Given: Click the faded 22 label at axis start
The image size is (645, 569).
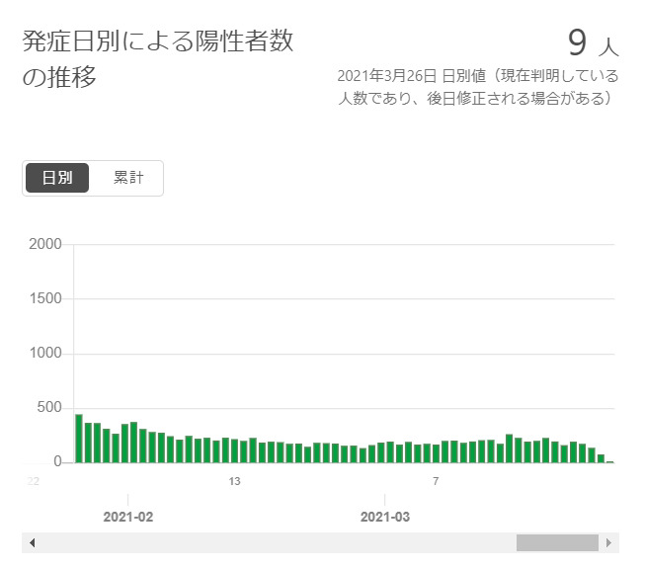Looking at the screenshot, I should (33, 482).
